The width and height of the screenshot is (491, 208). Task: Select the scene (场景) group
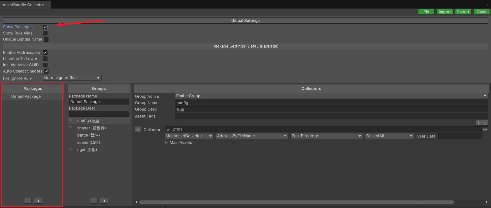click(x=99, y=142)
